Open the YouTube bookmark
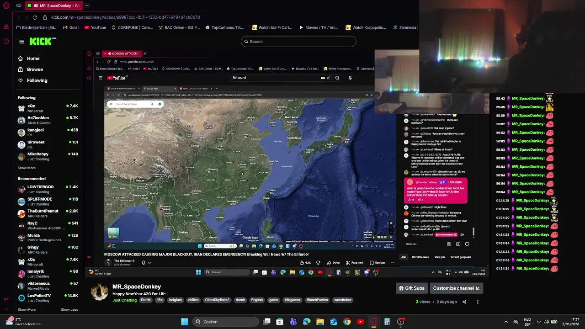This screenshot has height=329, width=585. (x=95, y=27)
